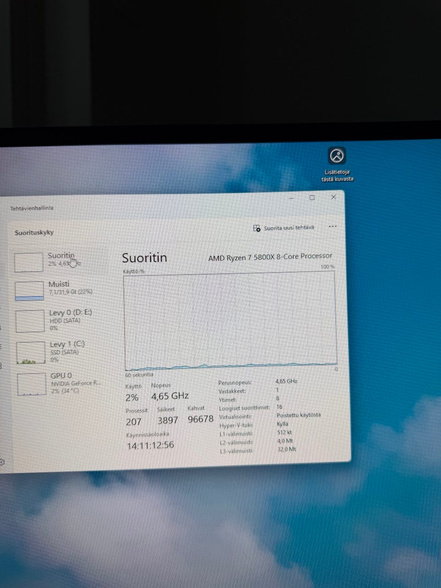Click the 96678 Kahvat value
Viewport: 441px width, 588px height.
201,419
